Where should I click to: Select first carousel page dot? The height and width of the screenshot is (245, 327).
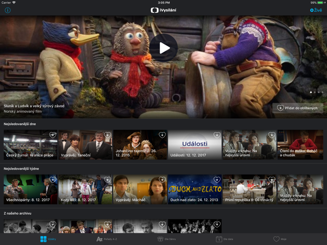click(x=311, y=92)
